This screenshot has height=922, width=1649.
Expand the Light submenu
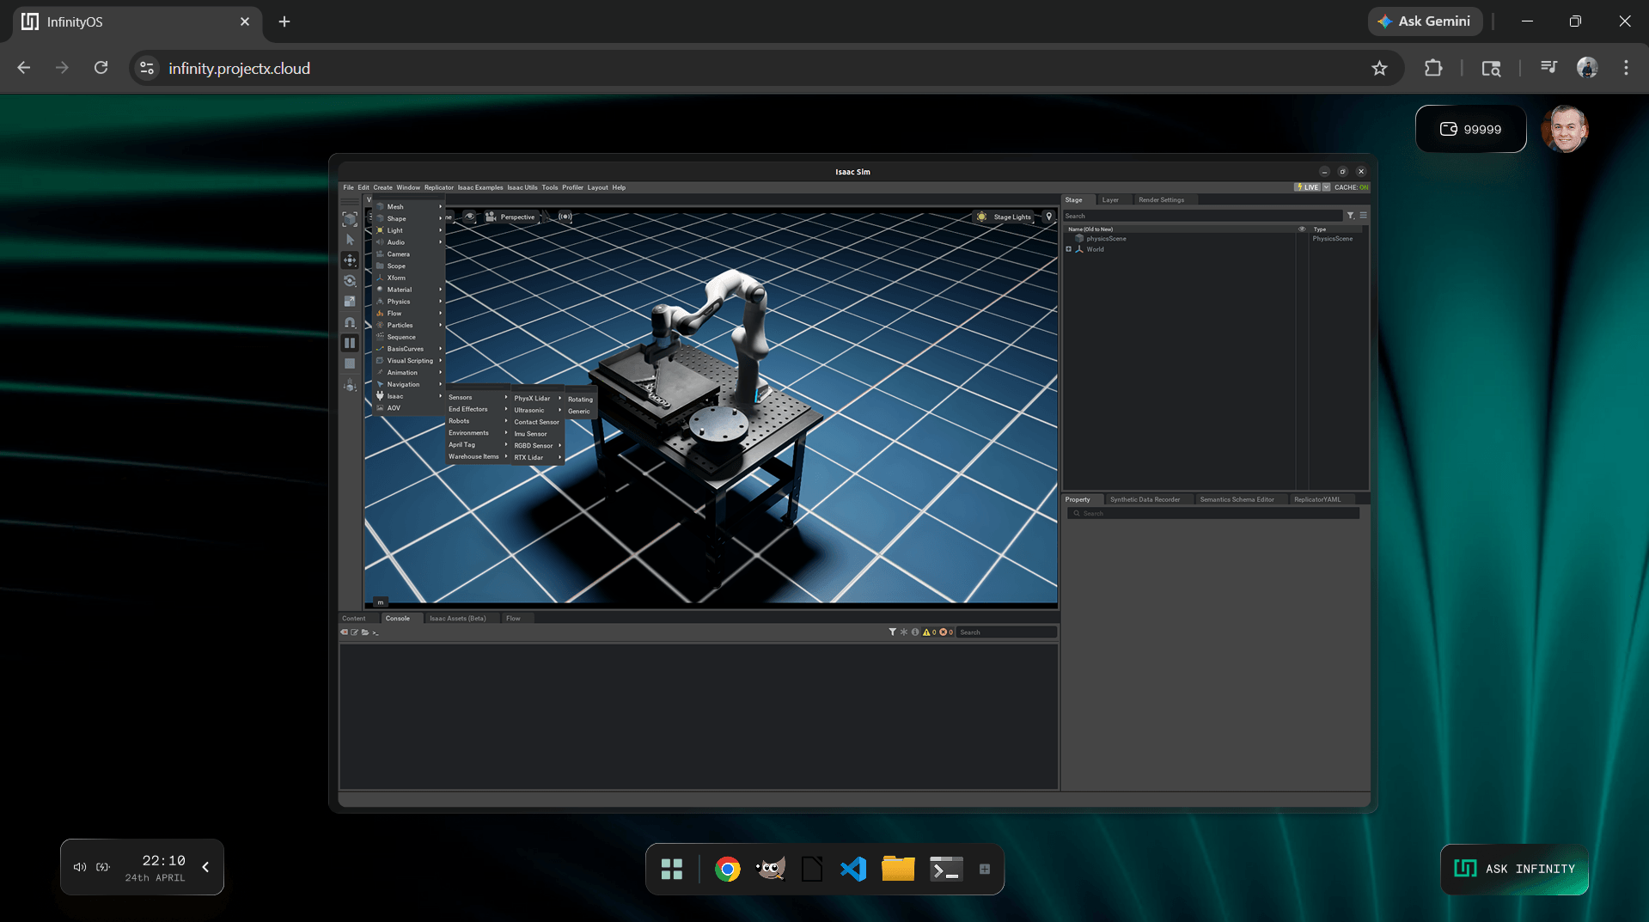[x=409, y=230]
